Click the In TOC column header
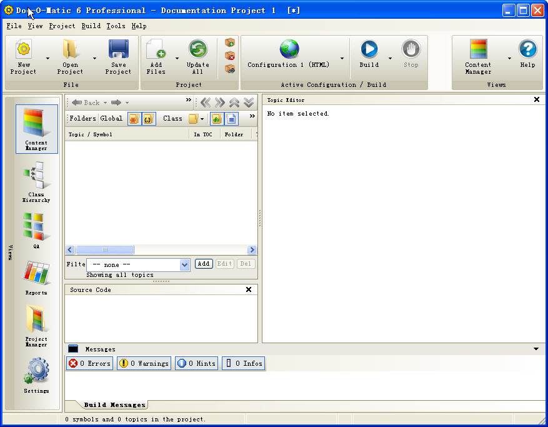 204,134
